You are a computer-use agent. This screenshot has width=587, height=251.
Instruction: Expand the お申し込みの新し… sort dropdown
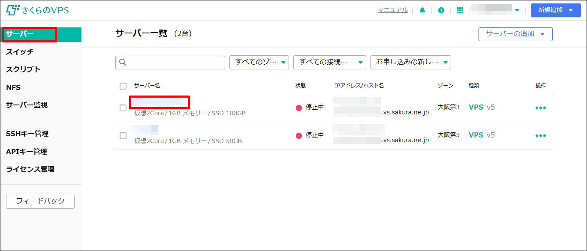pos(411,62)
